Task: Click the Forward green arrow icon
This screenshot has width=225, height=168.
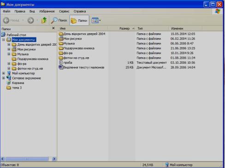Action: pos(30,20)
